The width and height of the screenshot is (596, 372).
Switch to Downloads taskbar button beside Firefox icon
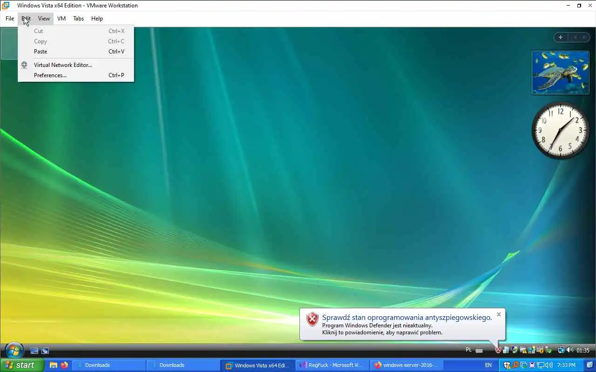click(x=109, y=365)
